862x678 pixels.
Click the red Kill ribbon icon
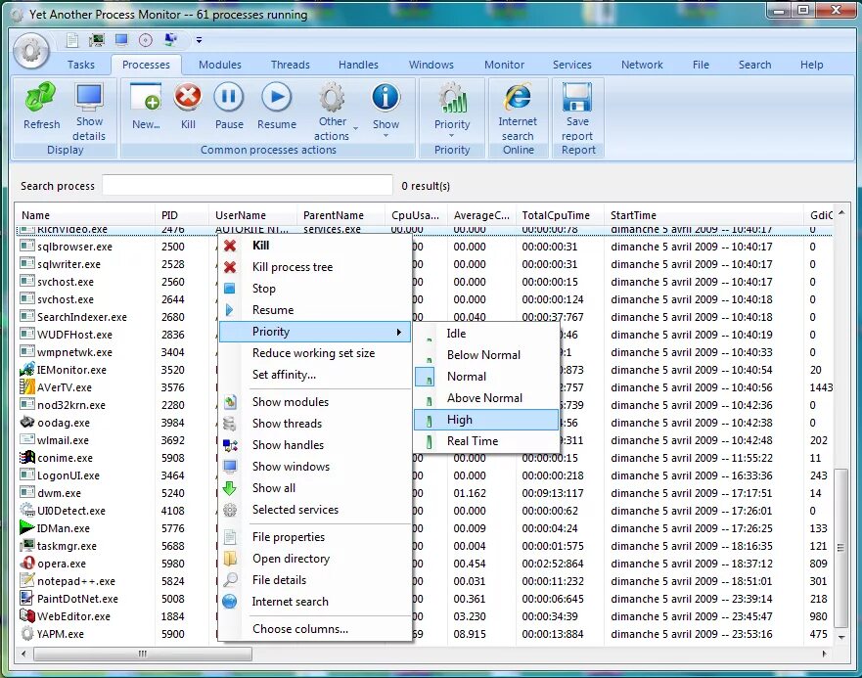(x=188, y=97)
